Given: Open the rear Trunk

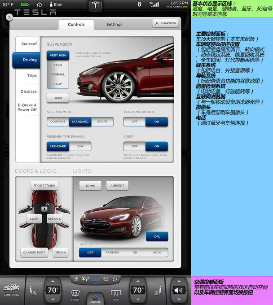Looking at the screenshot, I should [60, 253].
